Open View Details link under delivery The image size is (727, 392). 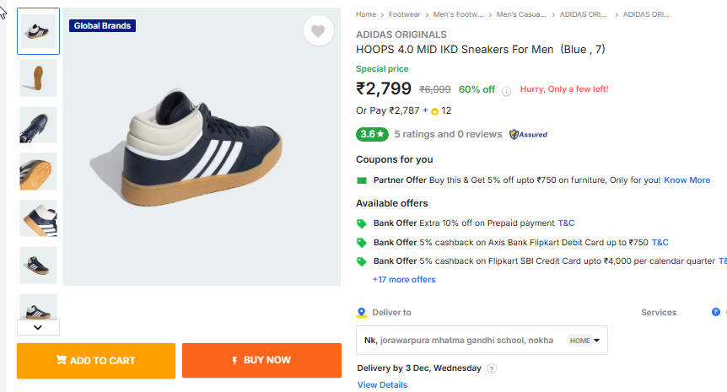coord(382,384)
